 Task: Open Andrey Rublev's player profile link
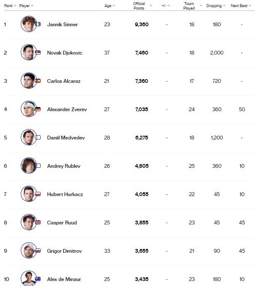click(64, 166)
